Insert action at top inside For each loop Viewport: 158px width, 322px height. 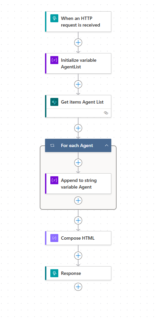pyautogui.click(x=78, y=163)
